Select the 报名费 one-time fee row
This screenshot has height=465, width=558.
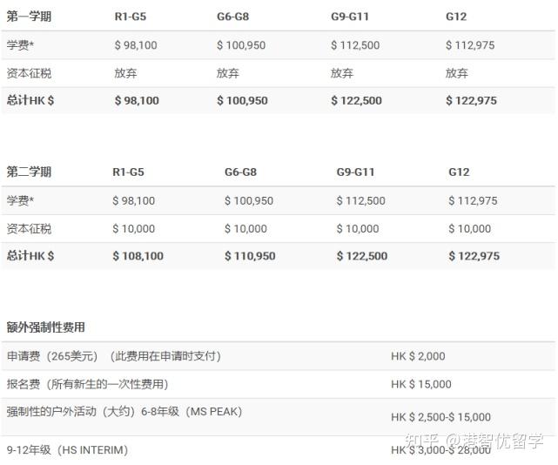(279, 384)
